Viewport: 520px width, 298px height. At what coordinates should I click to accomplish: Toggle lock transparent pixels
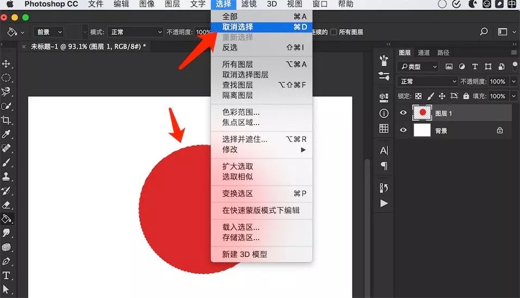pyautogui.click(x=418, y=96)
